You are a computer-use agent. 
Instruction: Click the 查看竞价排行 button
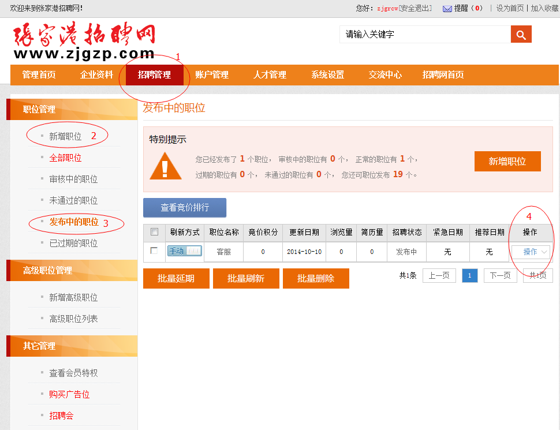coord(185,208)
